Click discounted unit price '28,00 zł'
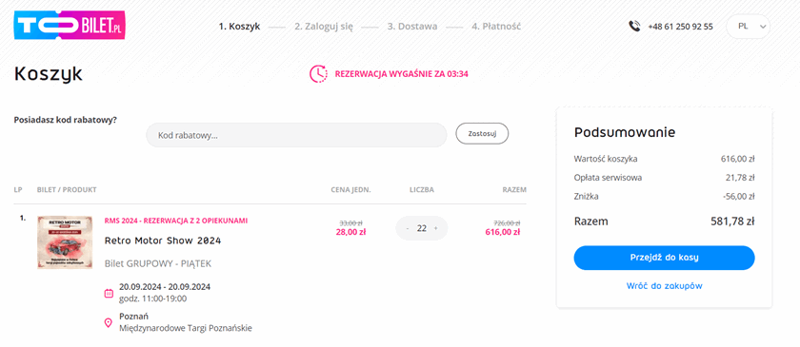800x347 pixels. pyautogui.click(x=351, y=232)
